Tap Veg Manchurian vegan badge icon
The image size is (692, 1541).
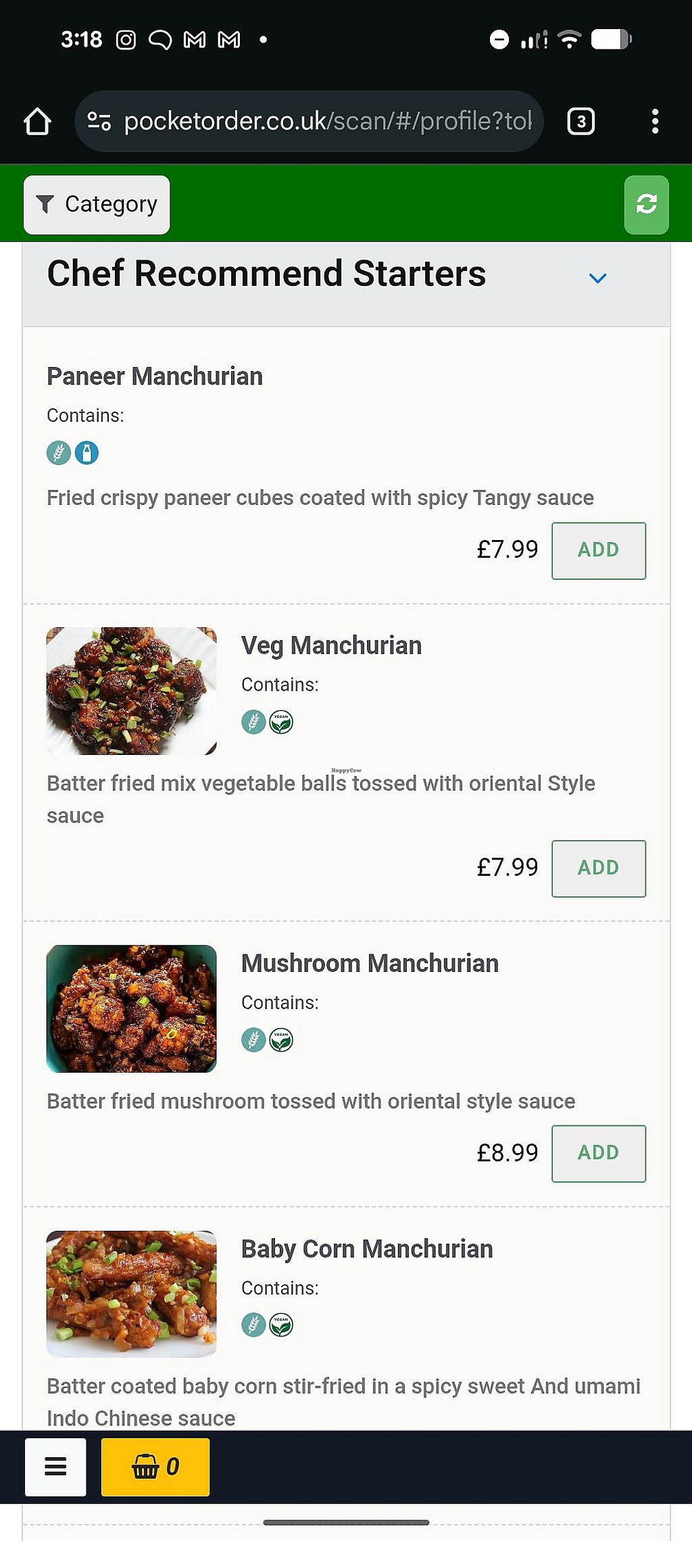[281, 723]
